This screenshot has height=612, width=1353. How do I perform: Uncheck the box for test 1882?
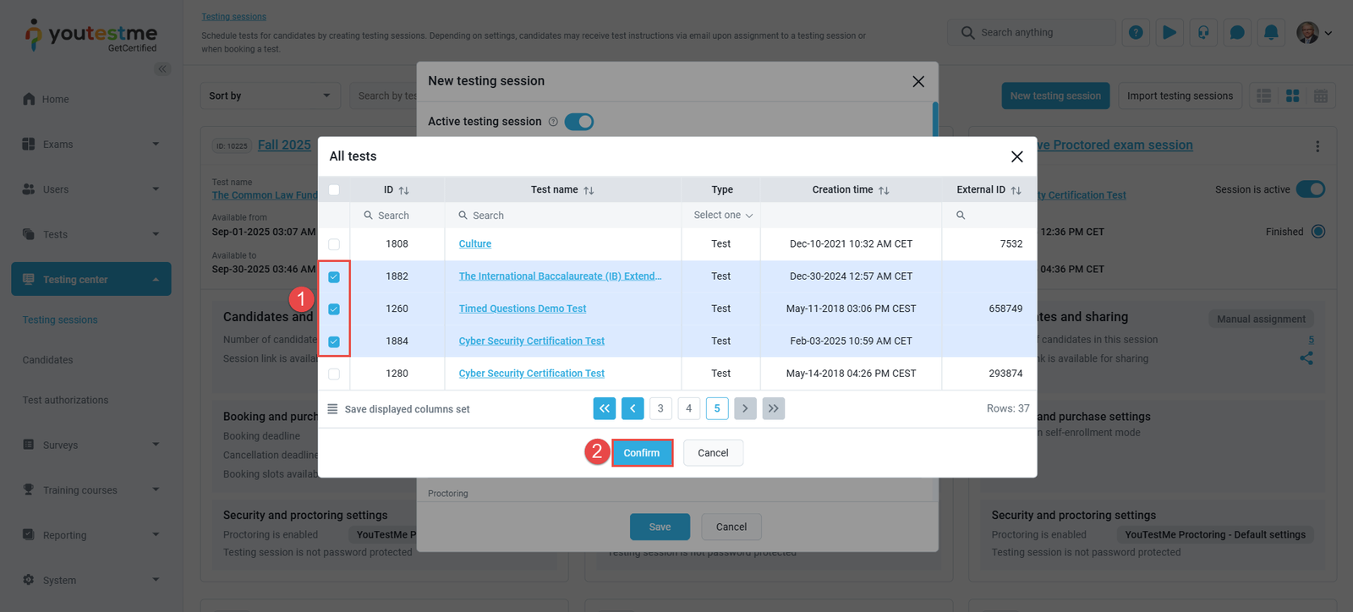[x=334, y=276]
